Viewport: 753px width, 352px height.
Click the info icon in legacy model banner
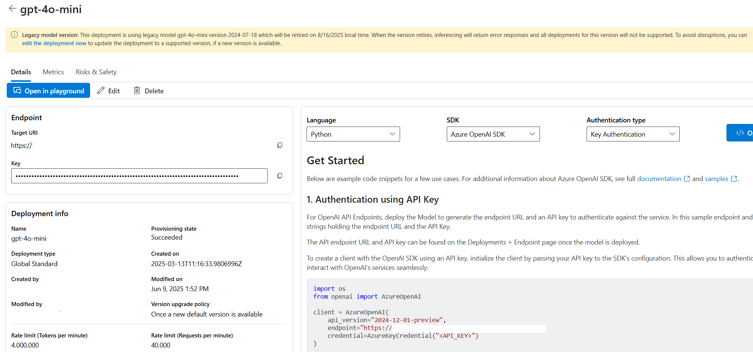click(14, 35)
